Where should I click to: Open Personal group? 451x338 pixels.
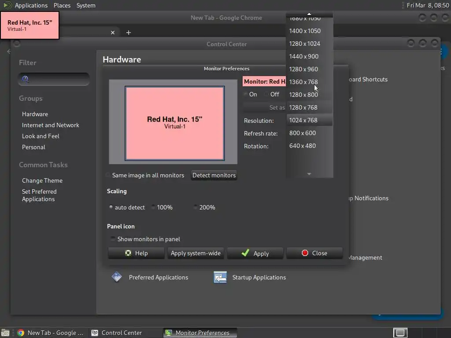point(33,147)
